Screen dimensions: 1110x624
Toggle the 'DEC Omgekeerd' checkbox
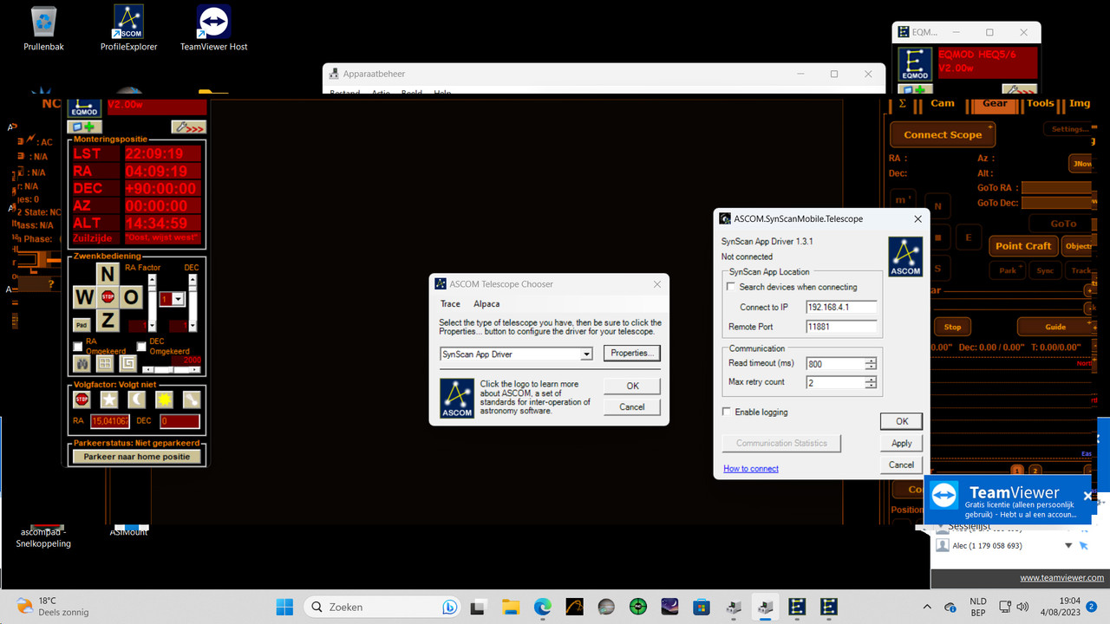[x=141, y=346]
